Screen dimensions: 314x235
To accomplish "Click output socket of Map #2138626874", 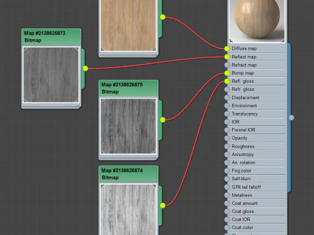I will pyautogui.click(x=163, y=206).
